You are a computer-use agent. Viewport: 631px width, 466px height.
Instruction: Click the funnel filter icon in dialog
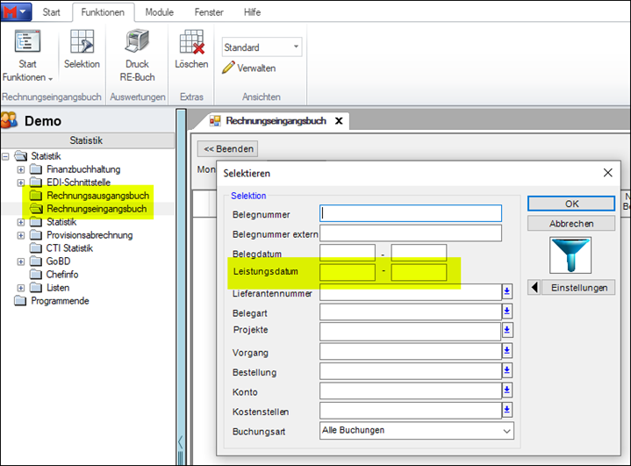tap(571, 255)
